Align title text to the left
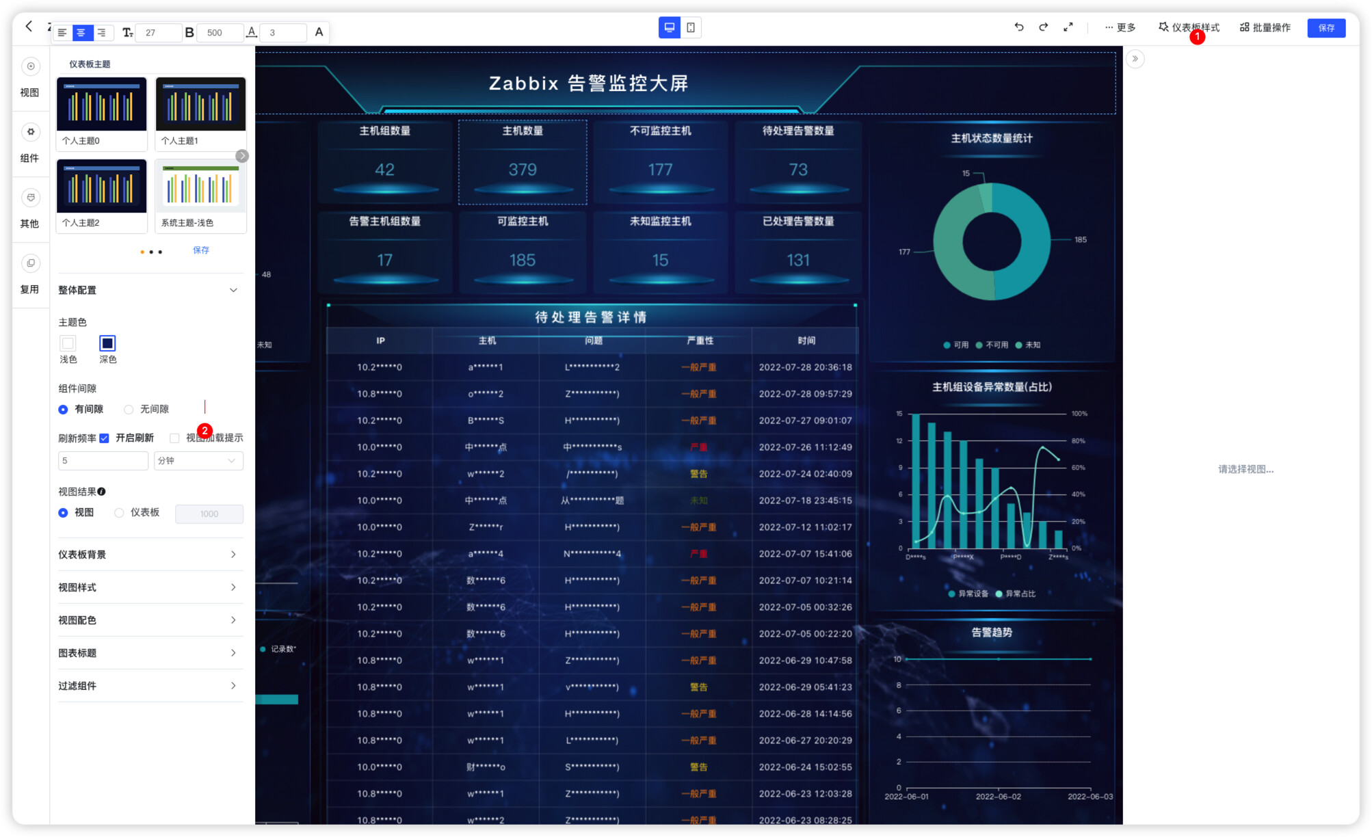1372x837 pixels. pyautogui.click(x=62, y=32)
